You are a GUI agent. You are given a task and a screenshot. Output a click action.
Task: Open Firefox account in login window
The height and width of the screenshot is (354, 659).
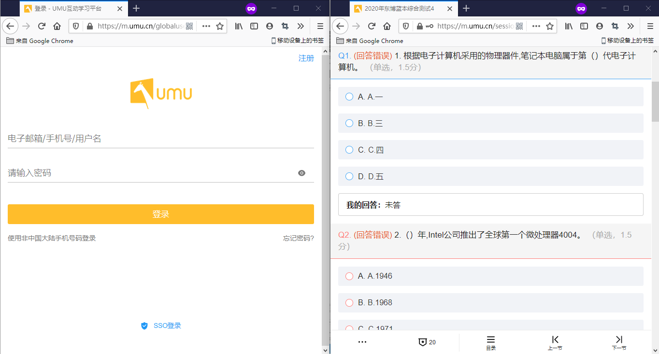click(x=270, y=27)
